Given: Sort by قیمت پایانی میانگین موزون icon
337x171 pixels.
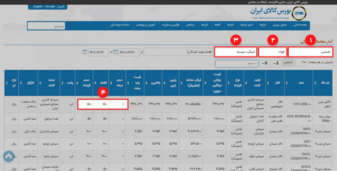Looking at the screenshot, I should [x=205, y=83].
